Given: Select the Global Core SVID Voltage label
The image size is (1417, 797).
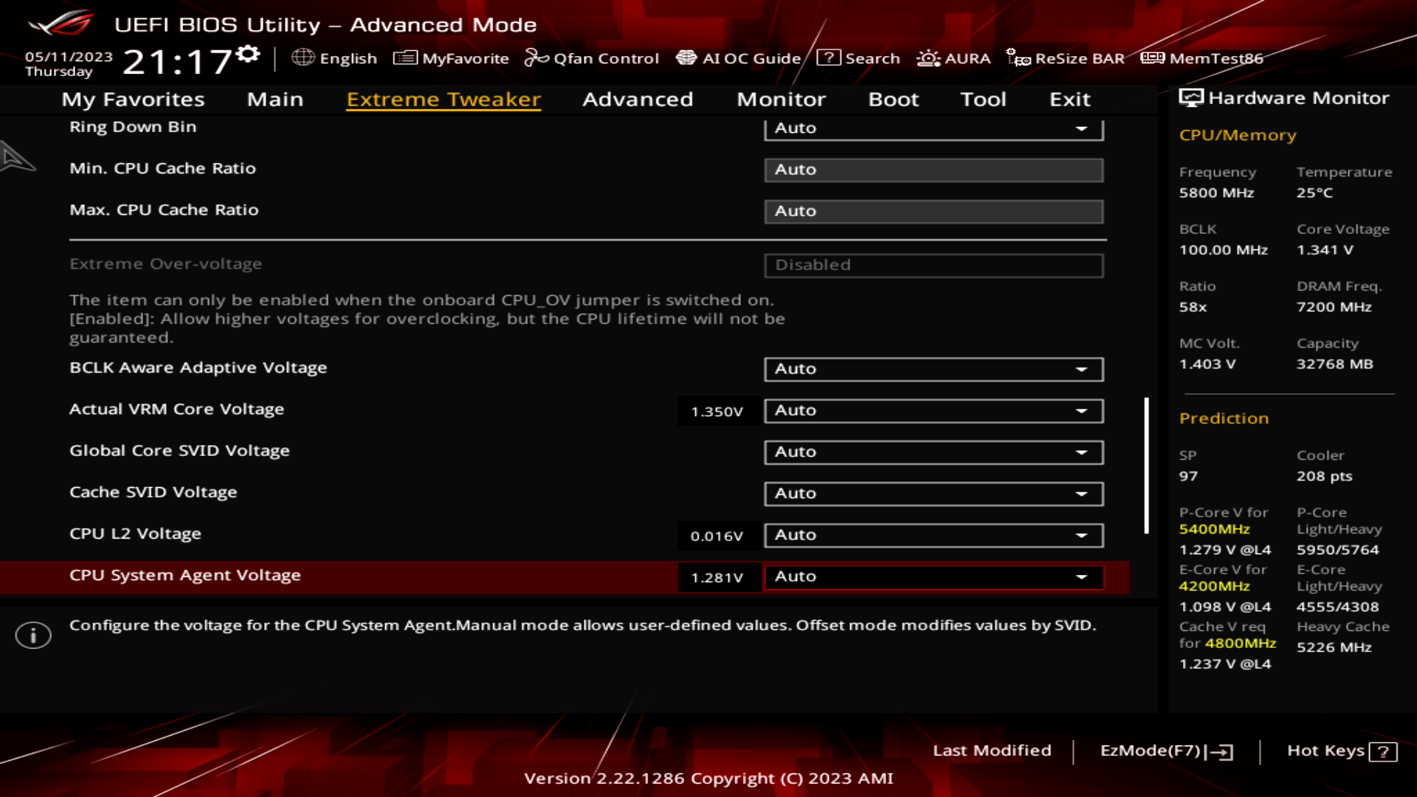Looking at the screenshot, I should tap(179, 450).
